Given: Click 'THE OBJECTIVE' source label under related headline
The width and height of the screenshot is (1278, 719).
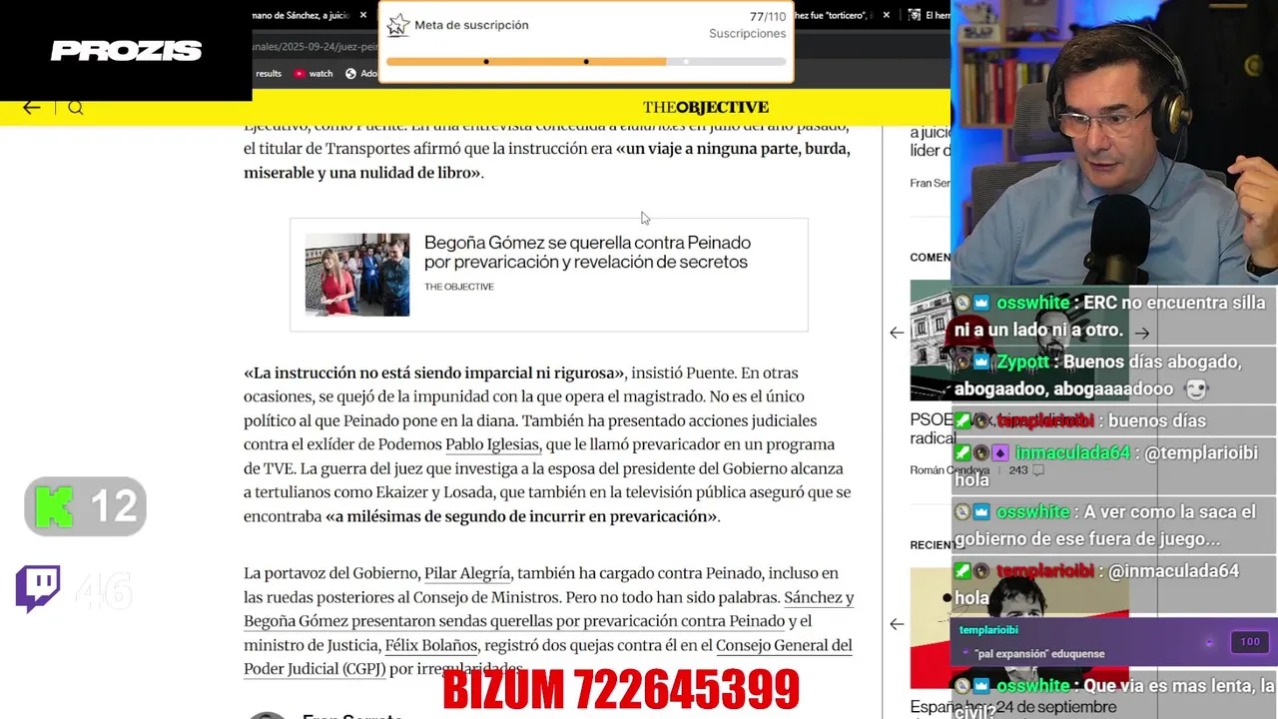Looking at the screenshot, I should 459,287.
